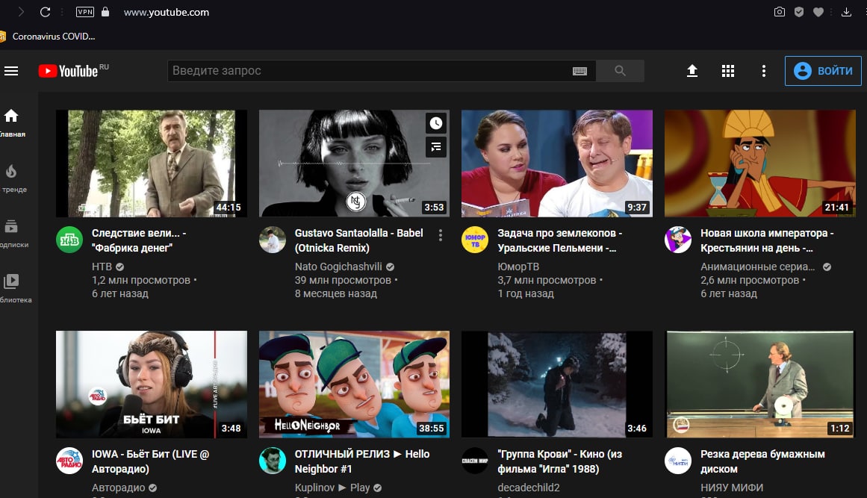The height and width of the screenshot is (498, 867).
Task: Click the НИЯУ МИФИ channel avatar
Action: (678, 461)
